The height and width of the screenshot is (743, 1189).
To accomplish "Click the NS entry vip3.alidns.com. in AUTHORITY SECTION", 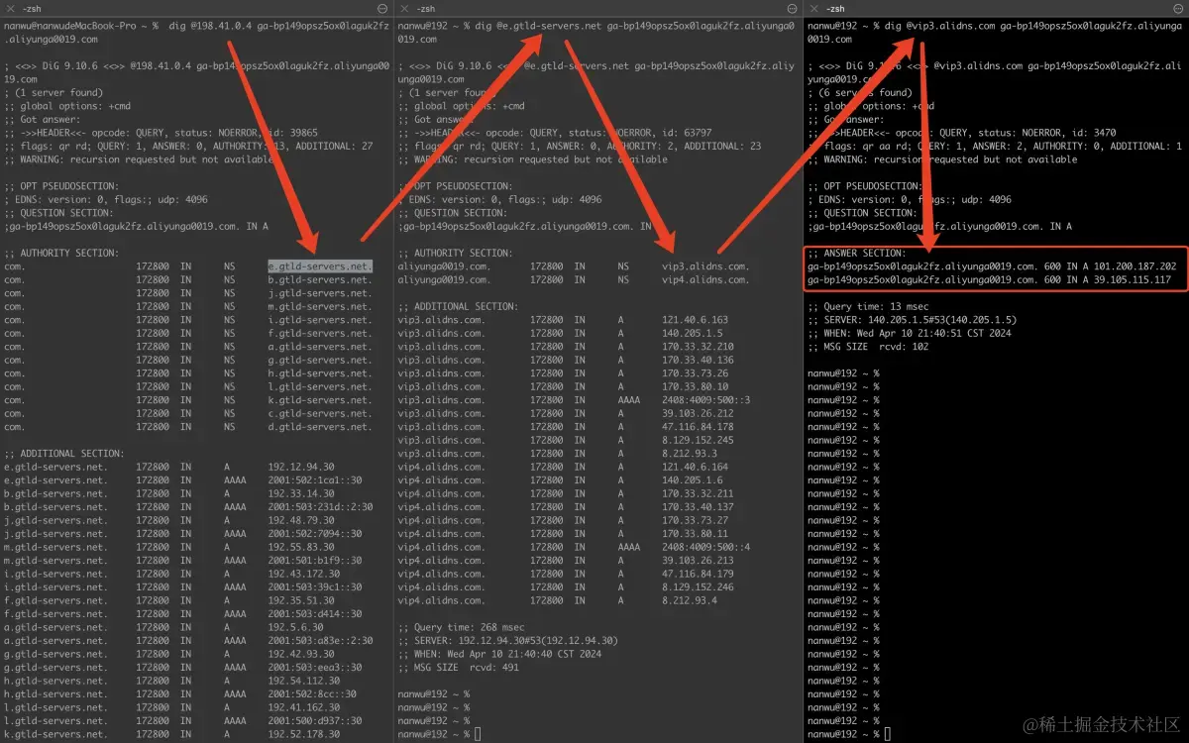I will pyautogui.click(x=706, y=266).
